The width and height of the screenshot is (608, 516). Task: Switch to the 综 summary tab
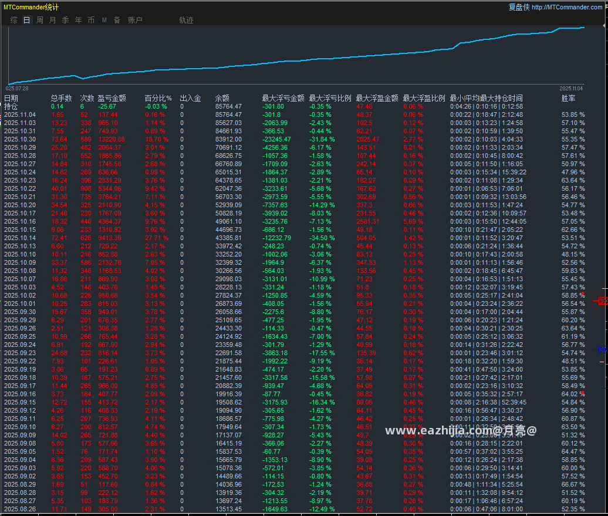pyautogui.click(x=14, y=20)
